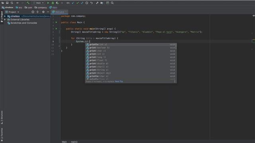The image size is (255, 143).
Task: Build the project with hammer icon
Action: coord(28,3)
